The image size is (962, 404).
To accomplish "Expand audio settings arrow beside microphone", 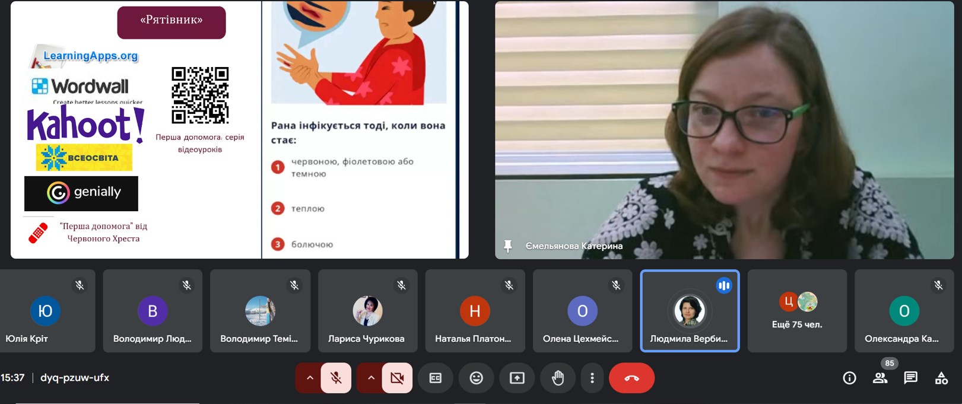I will [309, 378].
